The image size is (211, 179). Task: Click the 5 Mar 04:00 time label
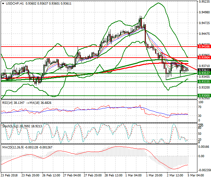pos(196,175)
